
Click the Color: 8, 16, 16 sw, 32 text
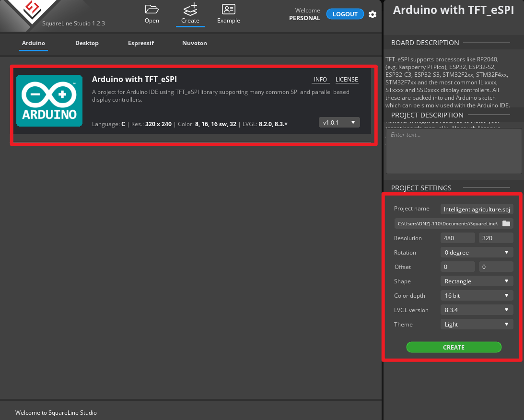pyautogui.click(x=207, y=124)
